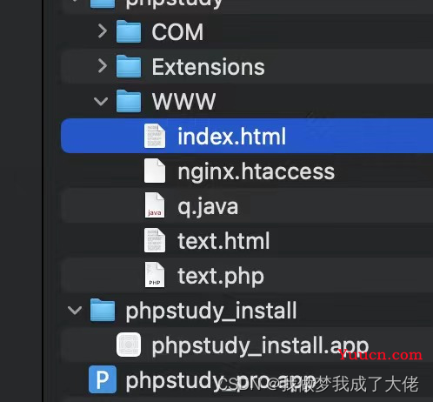Select the text.html file name

point(223,241)
